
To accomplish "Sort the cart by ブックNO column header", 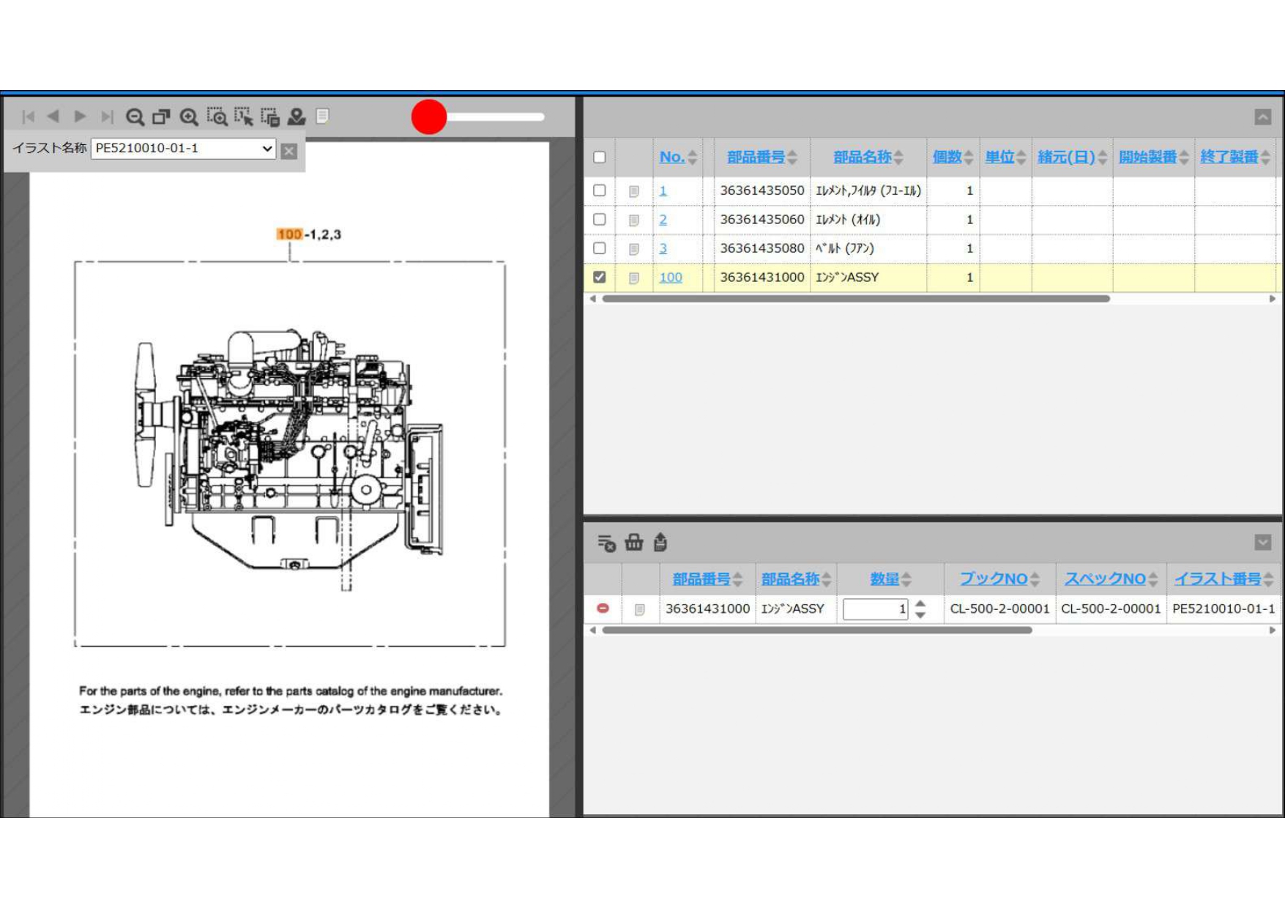I will click(x=994, y=579).
